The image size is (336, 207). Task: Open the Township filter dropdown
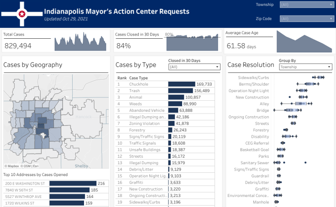(306, 5)
